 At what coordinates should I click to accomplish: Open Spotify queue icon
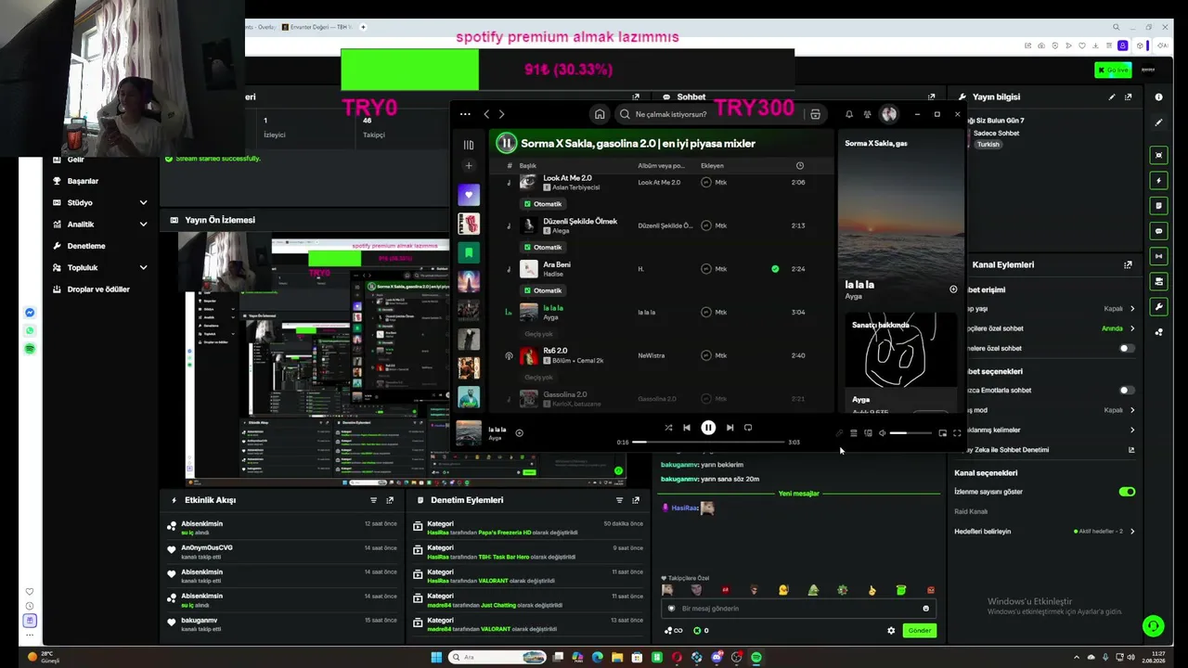pos(854,433)
